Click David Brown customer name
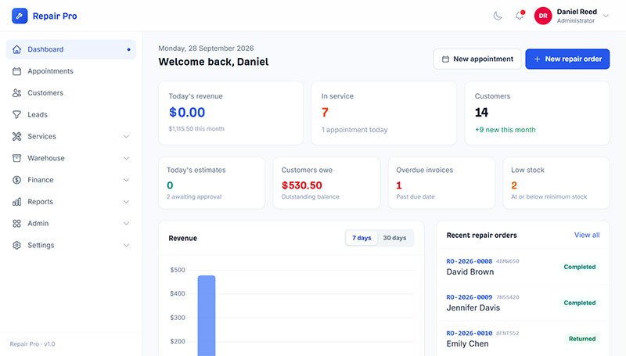 pos(470,271)
